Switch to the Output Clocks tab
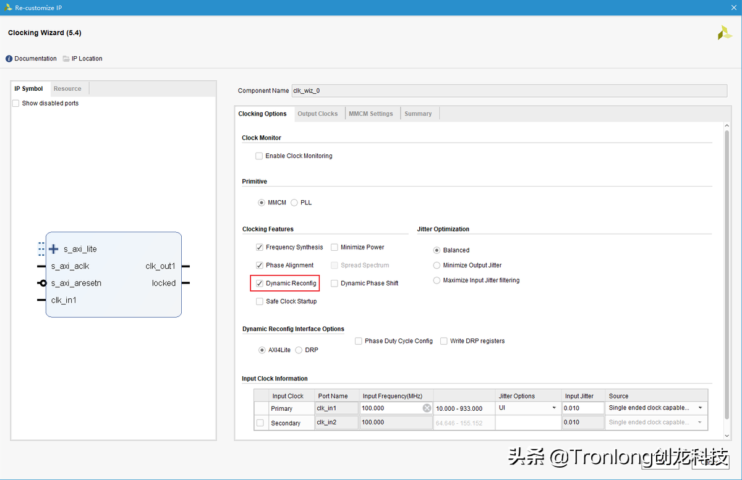Image resolution: width=742 pixels, height=480 pixels. [318, 113]
